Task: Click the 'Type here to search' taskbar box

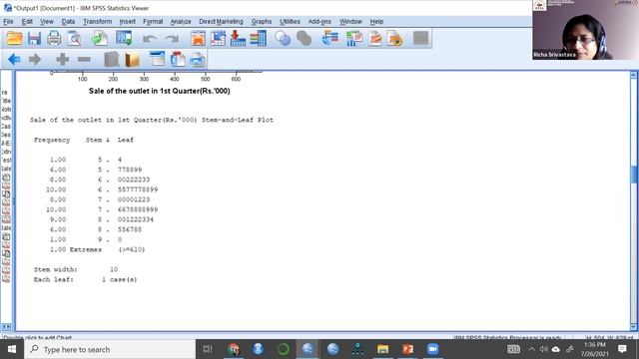Action: (x=110, y=349)
